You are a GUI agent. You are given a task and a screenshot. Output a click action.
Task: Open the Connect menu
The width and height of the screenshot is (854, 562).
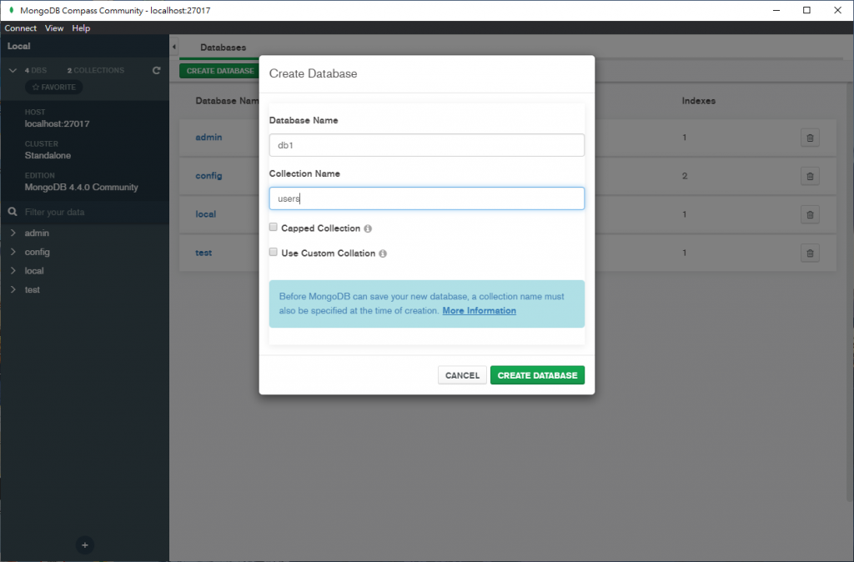21,28
